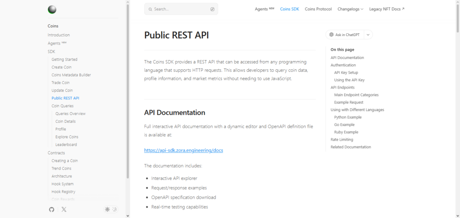Select the SDK sidebar section
Screen dimensions: 460x218
click(51, 51)
